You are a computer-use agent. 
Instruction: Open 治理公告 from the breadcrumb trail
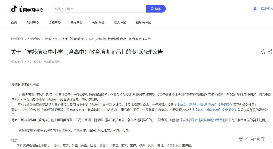tap(51, 39)
